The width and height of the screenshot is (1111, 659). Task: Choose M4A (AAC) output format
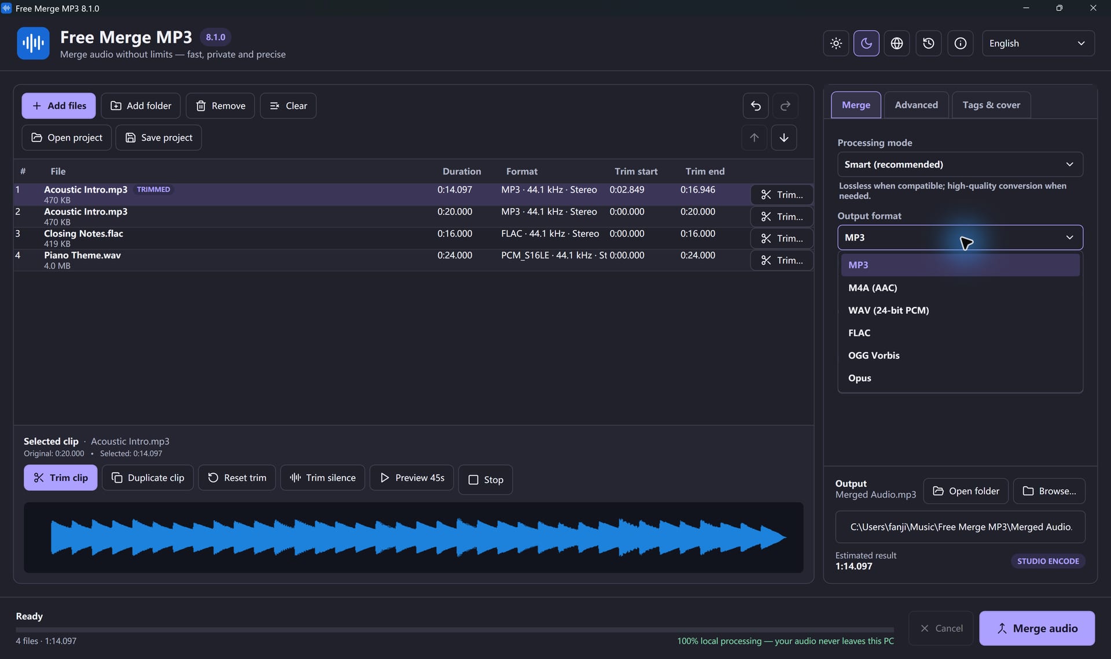tap(960, 287)
